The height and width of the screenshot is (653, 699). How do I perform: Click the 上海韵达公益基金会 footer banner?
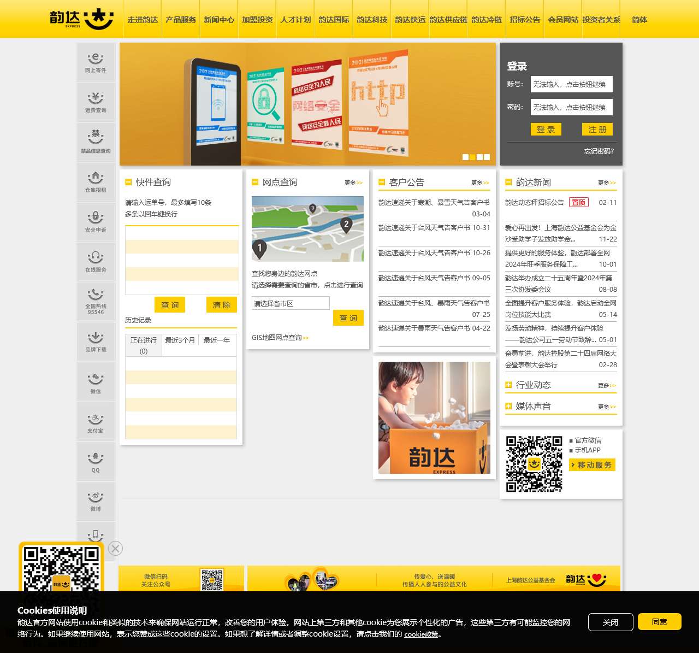pyautogui.click(x=434, y=579)
